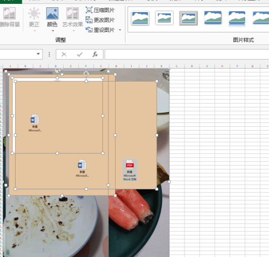
Task: Click the Cancel (X) formula bar button
Action: coord(64,54)
